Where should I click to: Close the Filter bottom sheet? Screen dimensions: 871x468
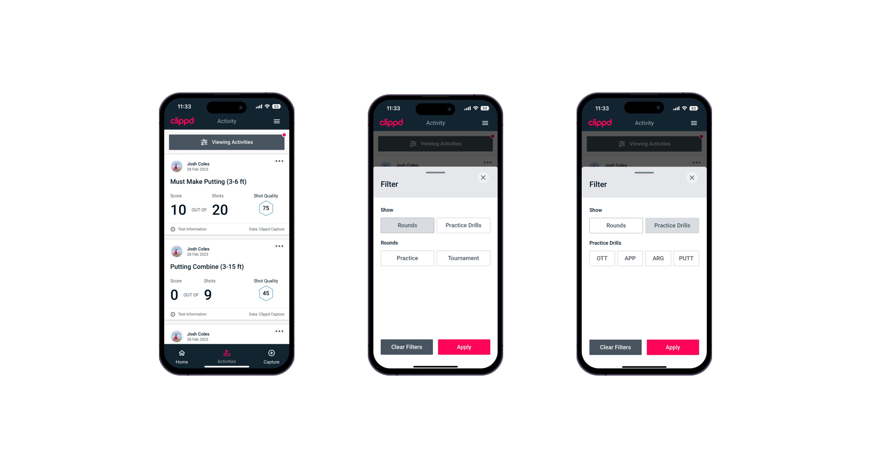[484, 178]
